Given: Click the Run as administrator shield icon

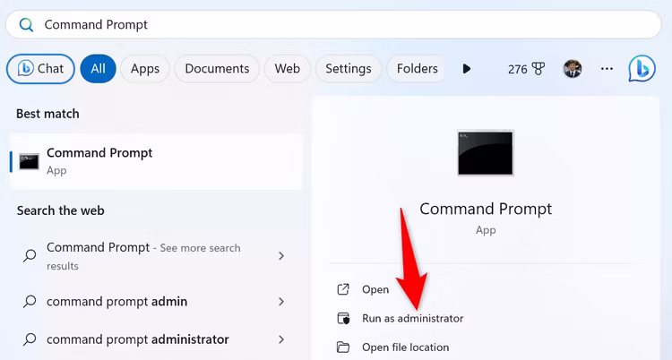Looking at the screenshot, I should (343, 319).
